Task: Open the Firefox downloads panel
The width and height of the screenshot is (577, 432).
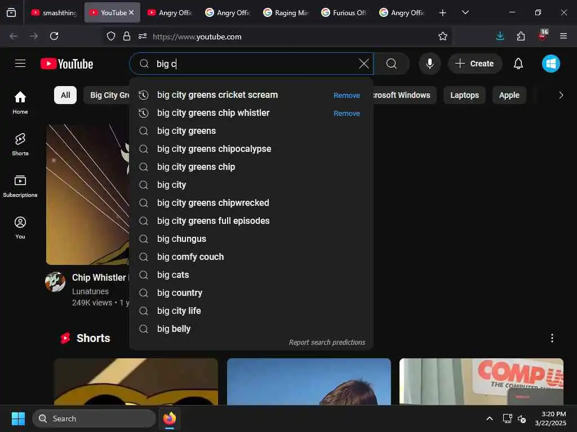Action: 500,36
